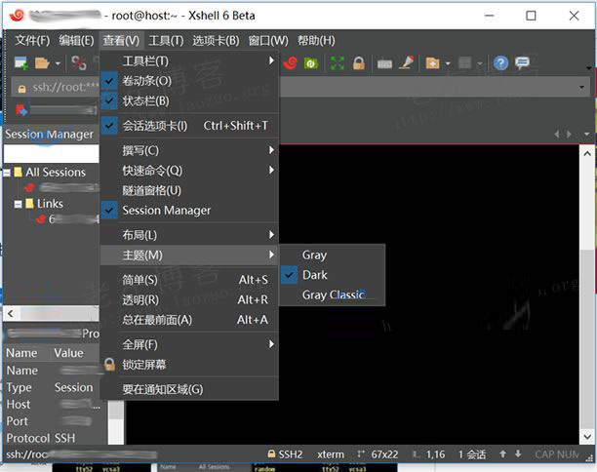The height and width of the screenshot is (472, 597).
Task: Click the red-blue bookmark icon below address bar
Action: [x=21, y=109]
